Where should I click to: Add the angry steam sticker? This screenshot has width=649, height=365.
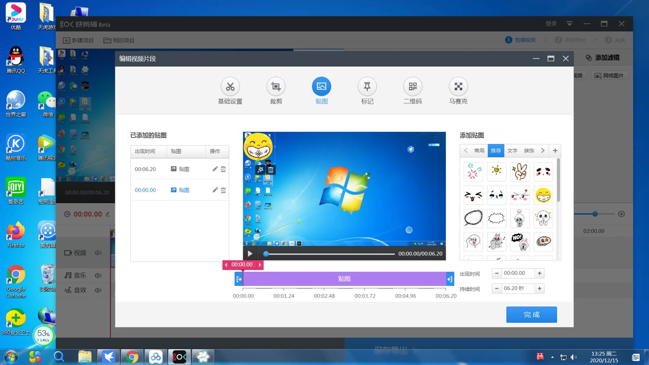[473, 172]
